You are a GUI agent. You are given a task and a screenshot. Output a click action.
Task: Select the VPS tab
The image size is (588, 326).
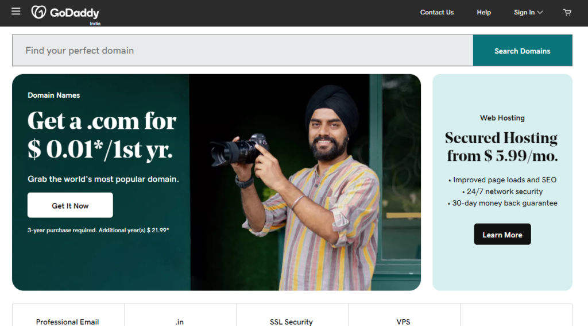pos(404,321)
